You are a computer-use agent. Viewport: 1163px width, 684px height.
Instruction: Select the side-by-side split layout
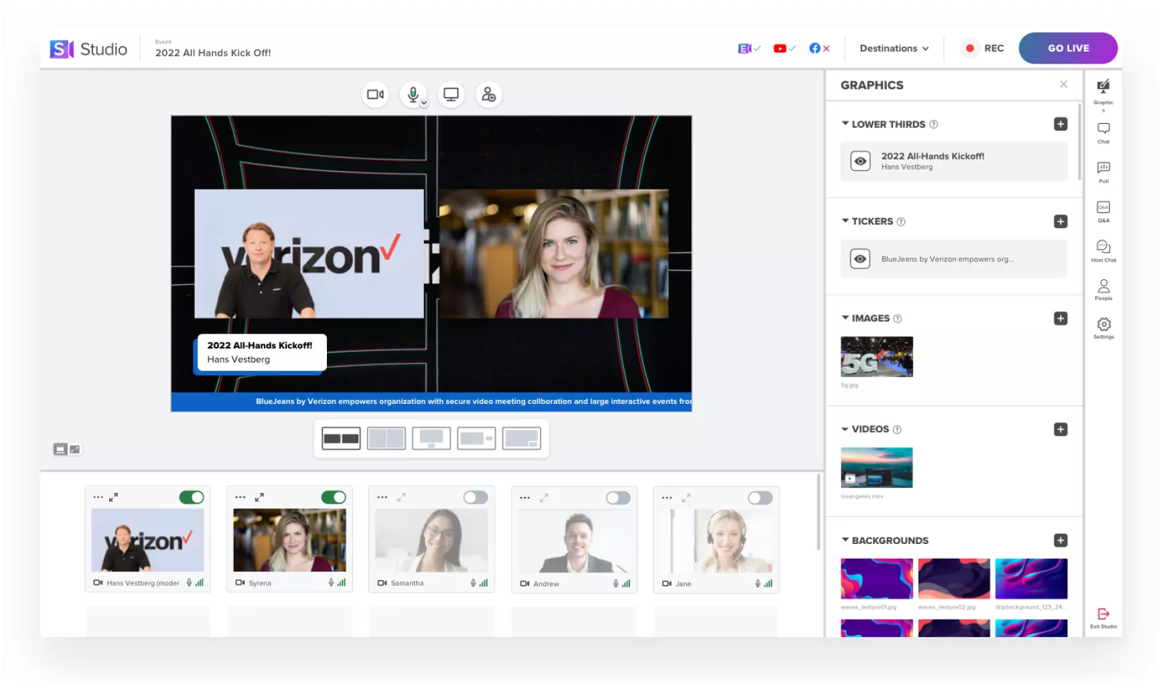point(341,439)
